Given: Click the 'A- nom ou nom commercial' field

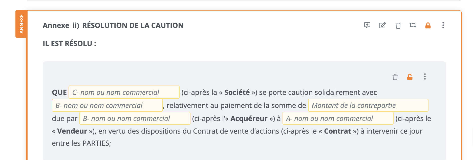Looking at the screenshot, I should pyautogui.click(x=338, y=118).
